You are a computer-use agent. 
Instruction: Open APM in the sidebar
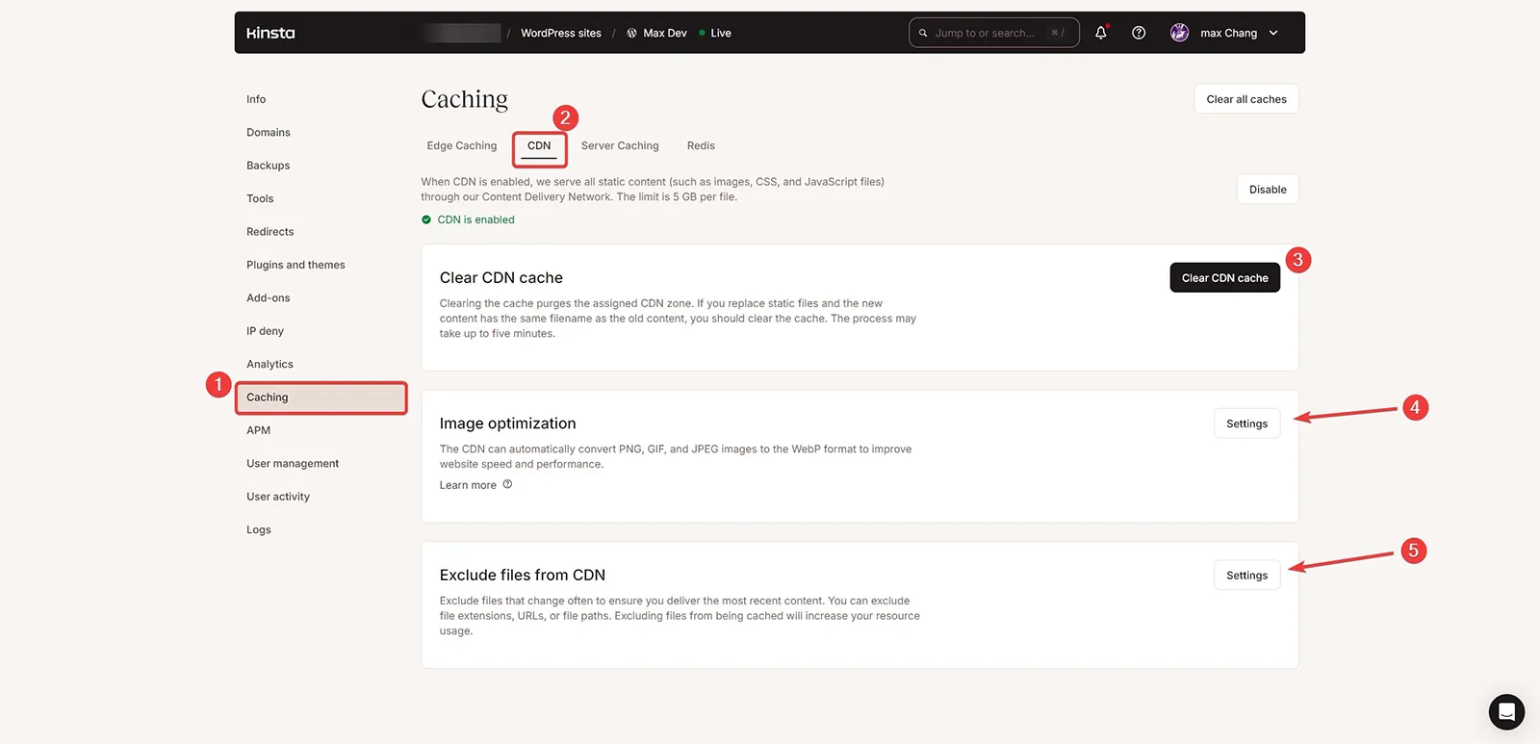click(259, 430)
